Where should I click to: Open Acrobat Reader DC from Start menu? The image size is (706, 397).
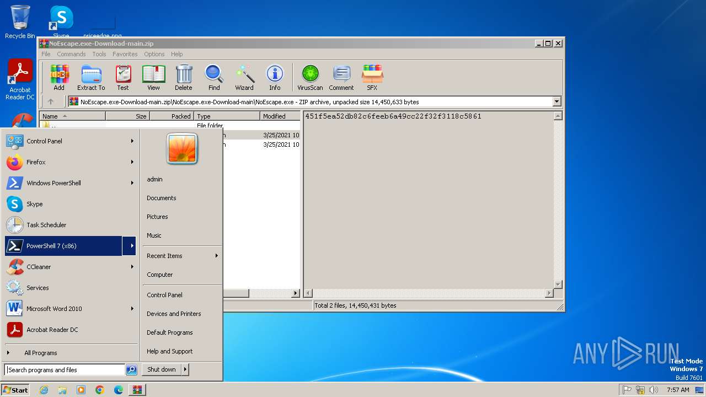pyautogui.click(x=70, y=330)
